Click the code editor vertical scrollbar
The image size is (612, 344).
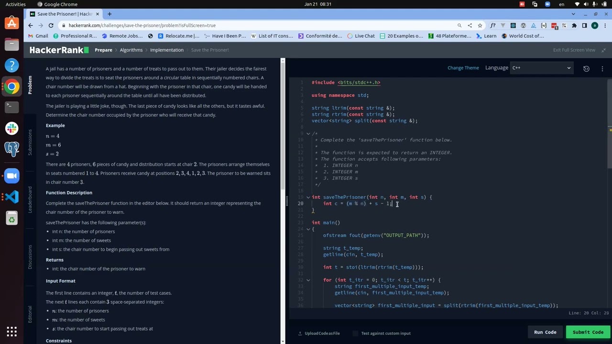pyautogui.click(x=610, y=123)
